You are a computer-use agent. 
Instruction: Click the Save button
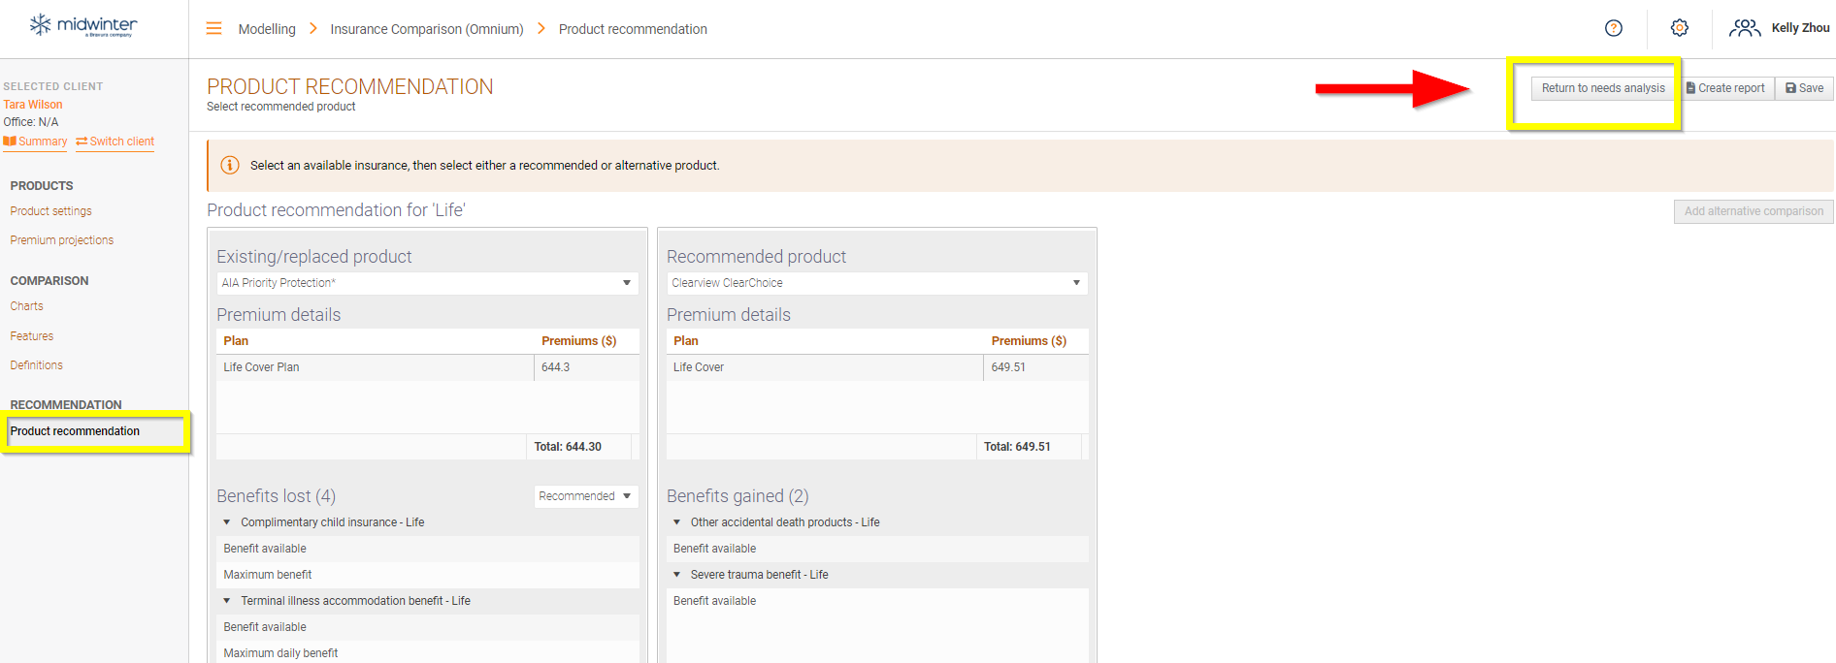(1804, 88)
